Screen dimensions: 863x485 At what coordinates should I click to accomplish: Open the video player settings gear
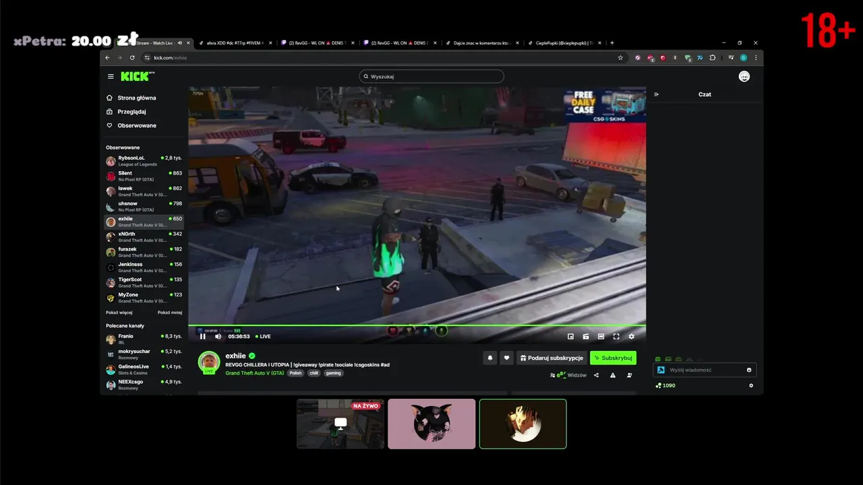tap(632, 336)
